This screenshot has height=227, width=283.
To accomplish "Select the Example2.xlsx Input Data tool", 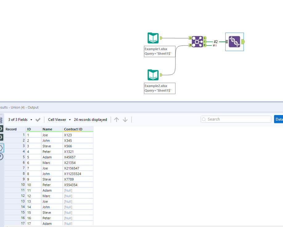I will point(153,75).
